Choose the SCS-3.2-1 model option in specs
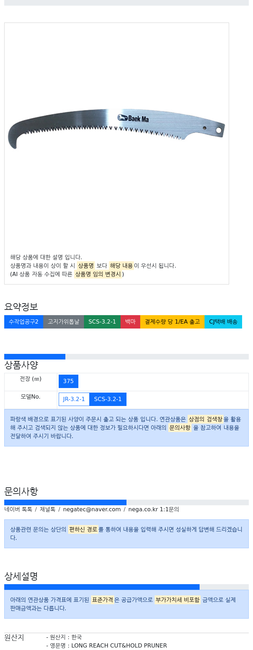253x650 pixels. (108, 399)
